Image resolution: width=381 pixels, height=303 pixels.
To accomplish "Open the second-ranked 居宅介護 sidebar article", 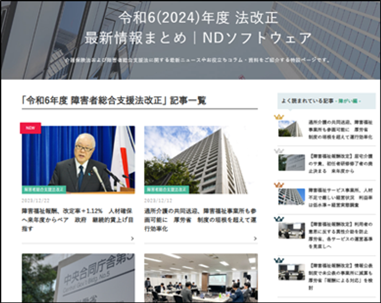I will click(x=341, y=164).
